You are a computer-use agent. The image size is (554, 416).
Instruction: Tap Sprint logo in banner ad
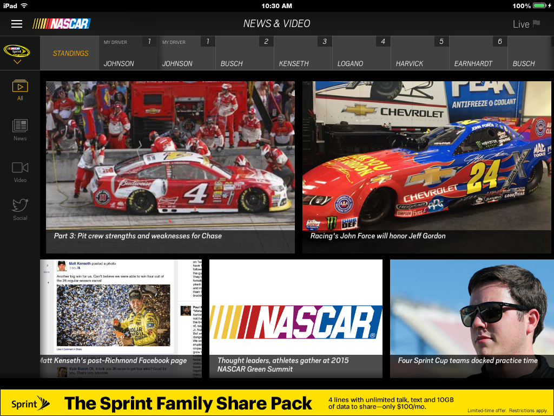click(x=30, y=403)
